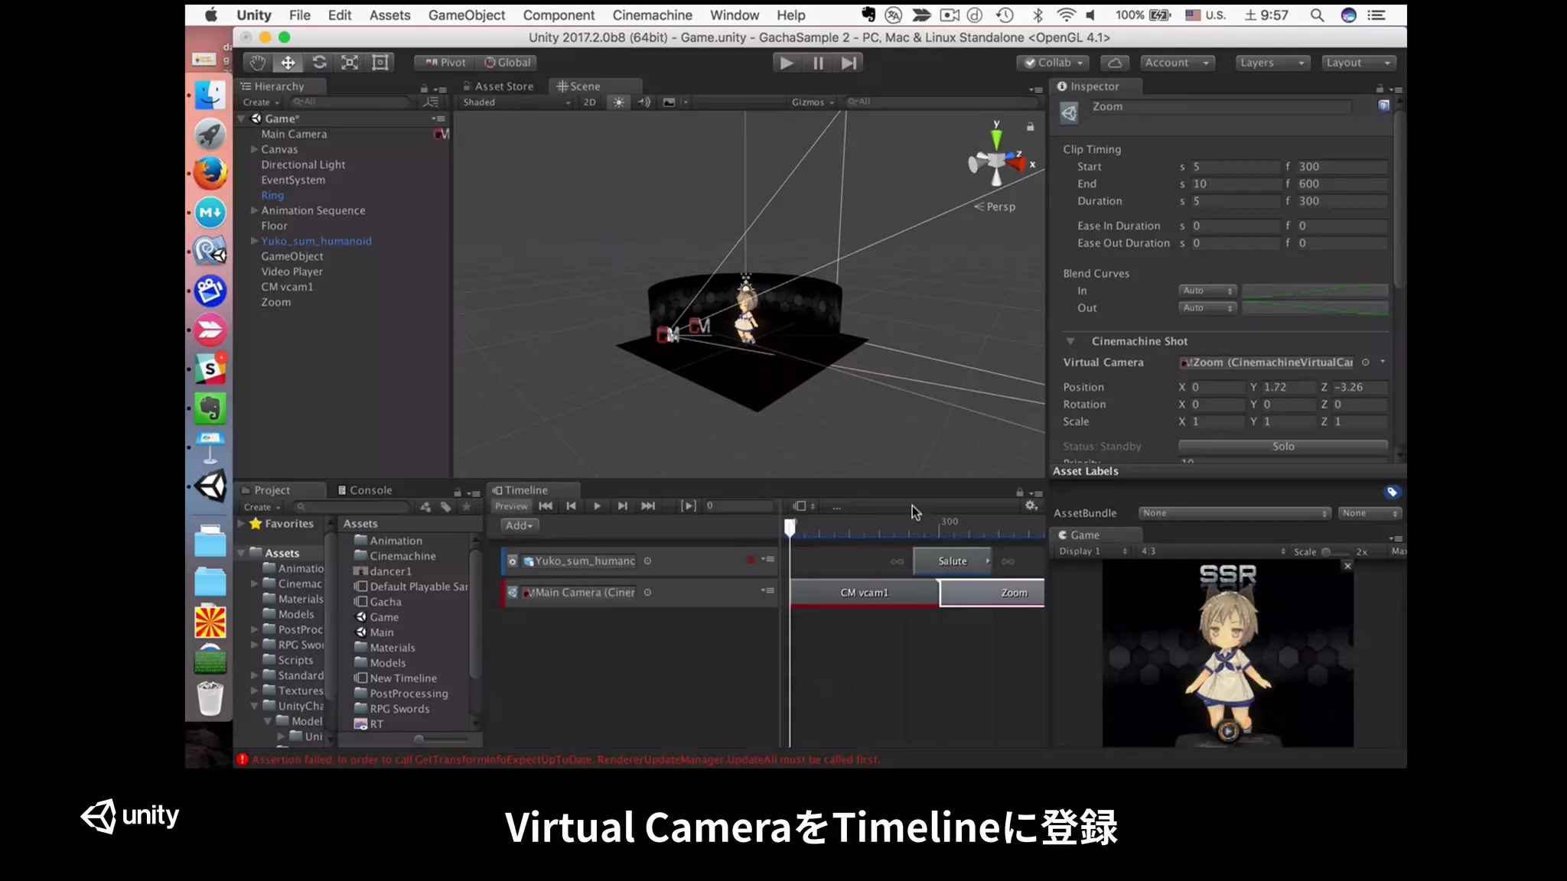
Task: Open the cloud services icon button
Action: point(1115,63)
